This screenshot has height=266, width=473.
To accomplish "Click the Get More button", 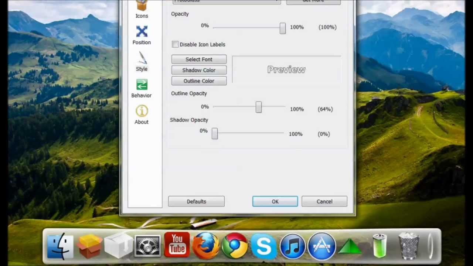I will click(313, 1).
